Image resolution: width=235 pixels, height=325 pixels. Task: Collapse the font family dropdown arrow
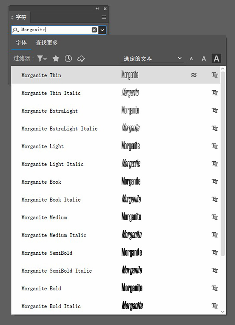click(x=102, y=30)
